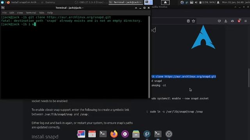Open the applications menu icon in the panel
250x140 pixels.
point(2,2)
